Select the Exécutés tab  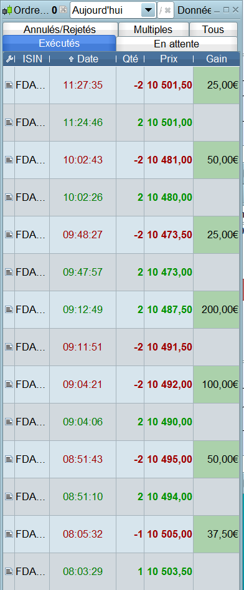(x=59, y=43)
